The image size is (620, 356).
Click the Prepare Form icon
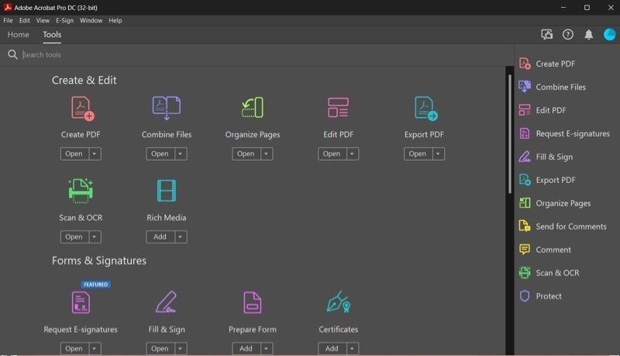coord(253,302)
